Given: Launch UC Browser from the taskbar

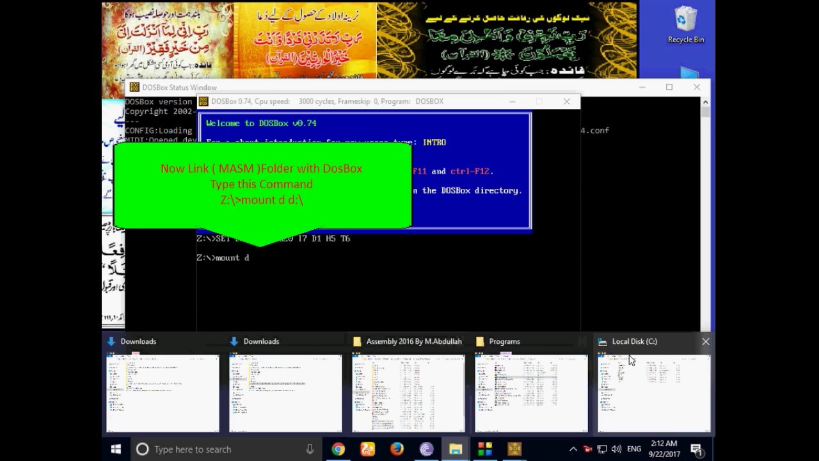Looking at the screenshot, I should pos(367,449).
